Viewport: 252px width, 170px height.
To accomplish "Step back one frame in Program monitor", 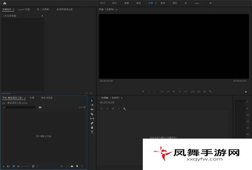I will [x=168, y=91].
